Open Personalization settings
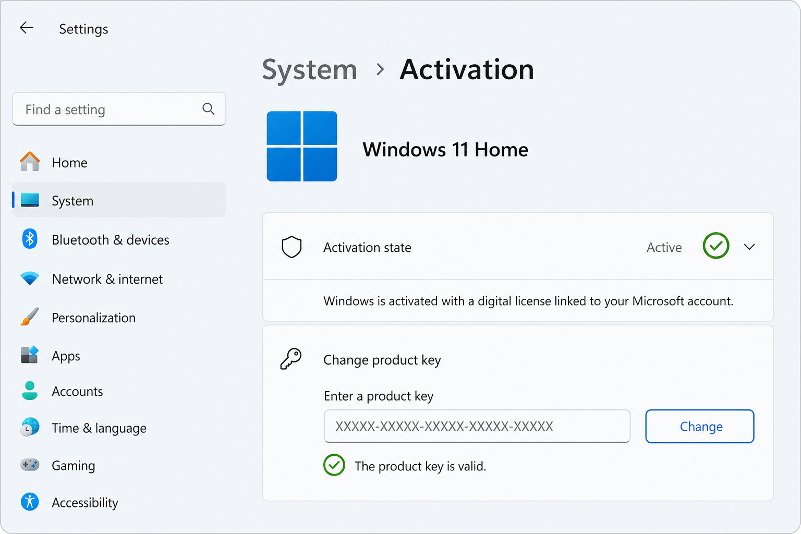801x534 pixels. 119,317
